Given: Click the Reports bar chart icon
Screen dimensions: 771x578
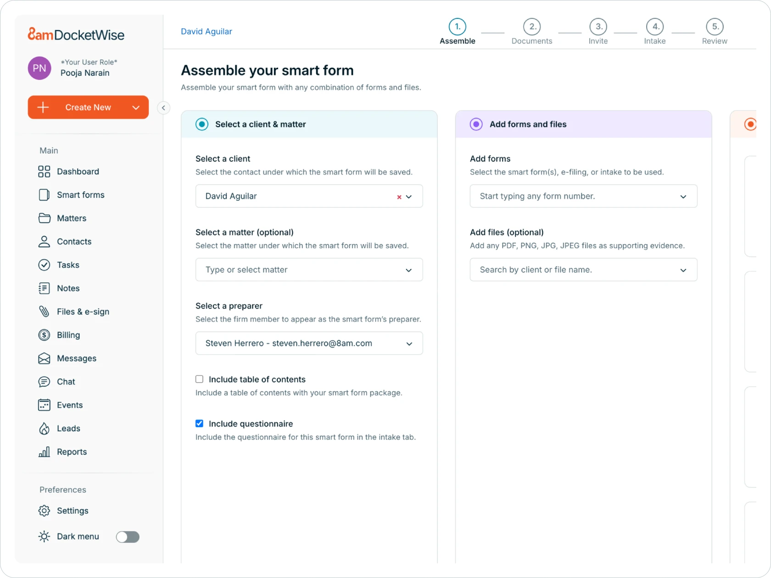Looking at the screenshot, I should click(44, 452).
